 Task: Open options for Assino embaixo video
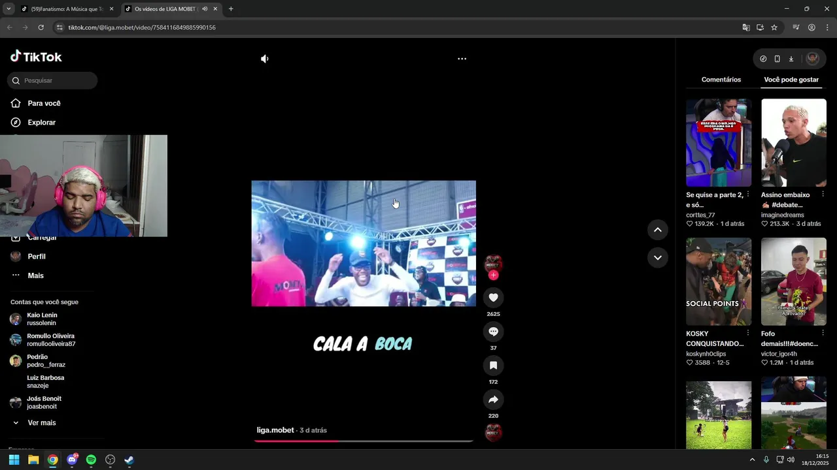click(823, 195)
